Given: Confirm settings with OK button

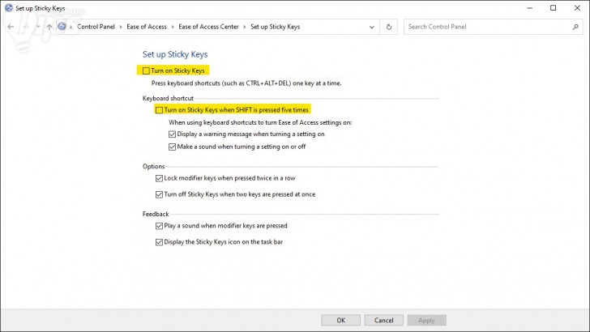Looking at the screenshot, I should point(341,321).
